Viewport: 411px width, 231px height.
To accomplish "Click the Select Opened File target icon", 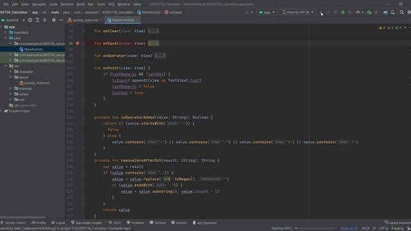I will (30, 20).
